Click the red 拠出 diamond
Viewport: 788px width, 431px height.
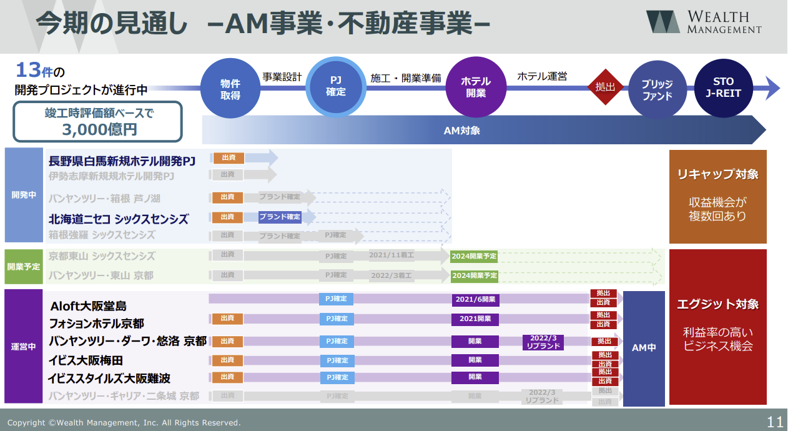[x=605, y=87]
